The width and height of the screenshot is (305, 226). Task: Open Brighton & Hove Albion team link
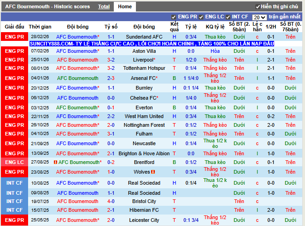144,153
